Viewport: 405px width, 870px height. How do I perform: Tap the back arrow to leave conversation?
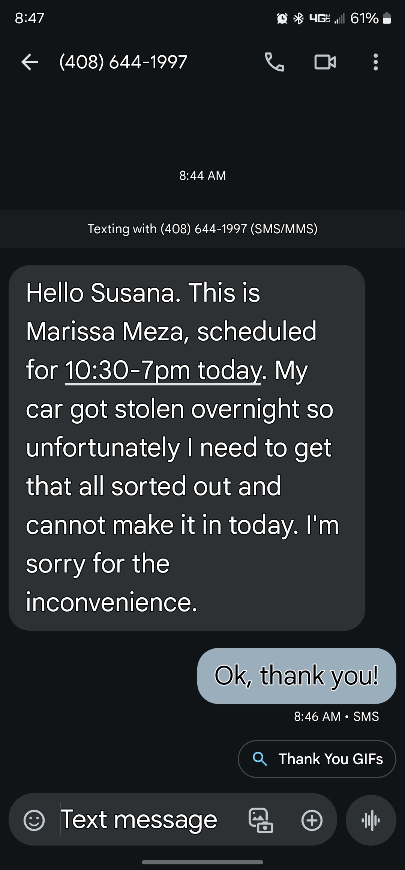(30, 62)
